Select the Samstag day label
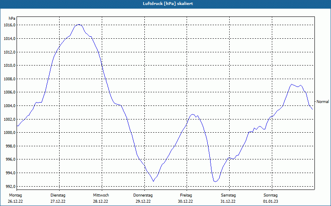Image resolution: width=331 pixels, height=206 pixels. click(228, 195)
